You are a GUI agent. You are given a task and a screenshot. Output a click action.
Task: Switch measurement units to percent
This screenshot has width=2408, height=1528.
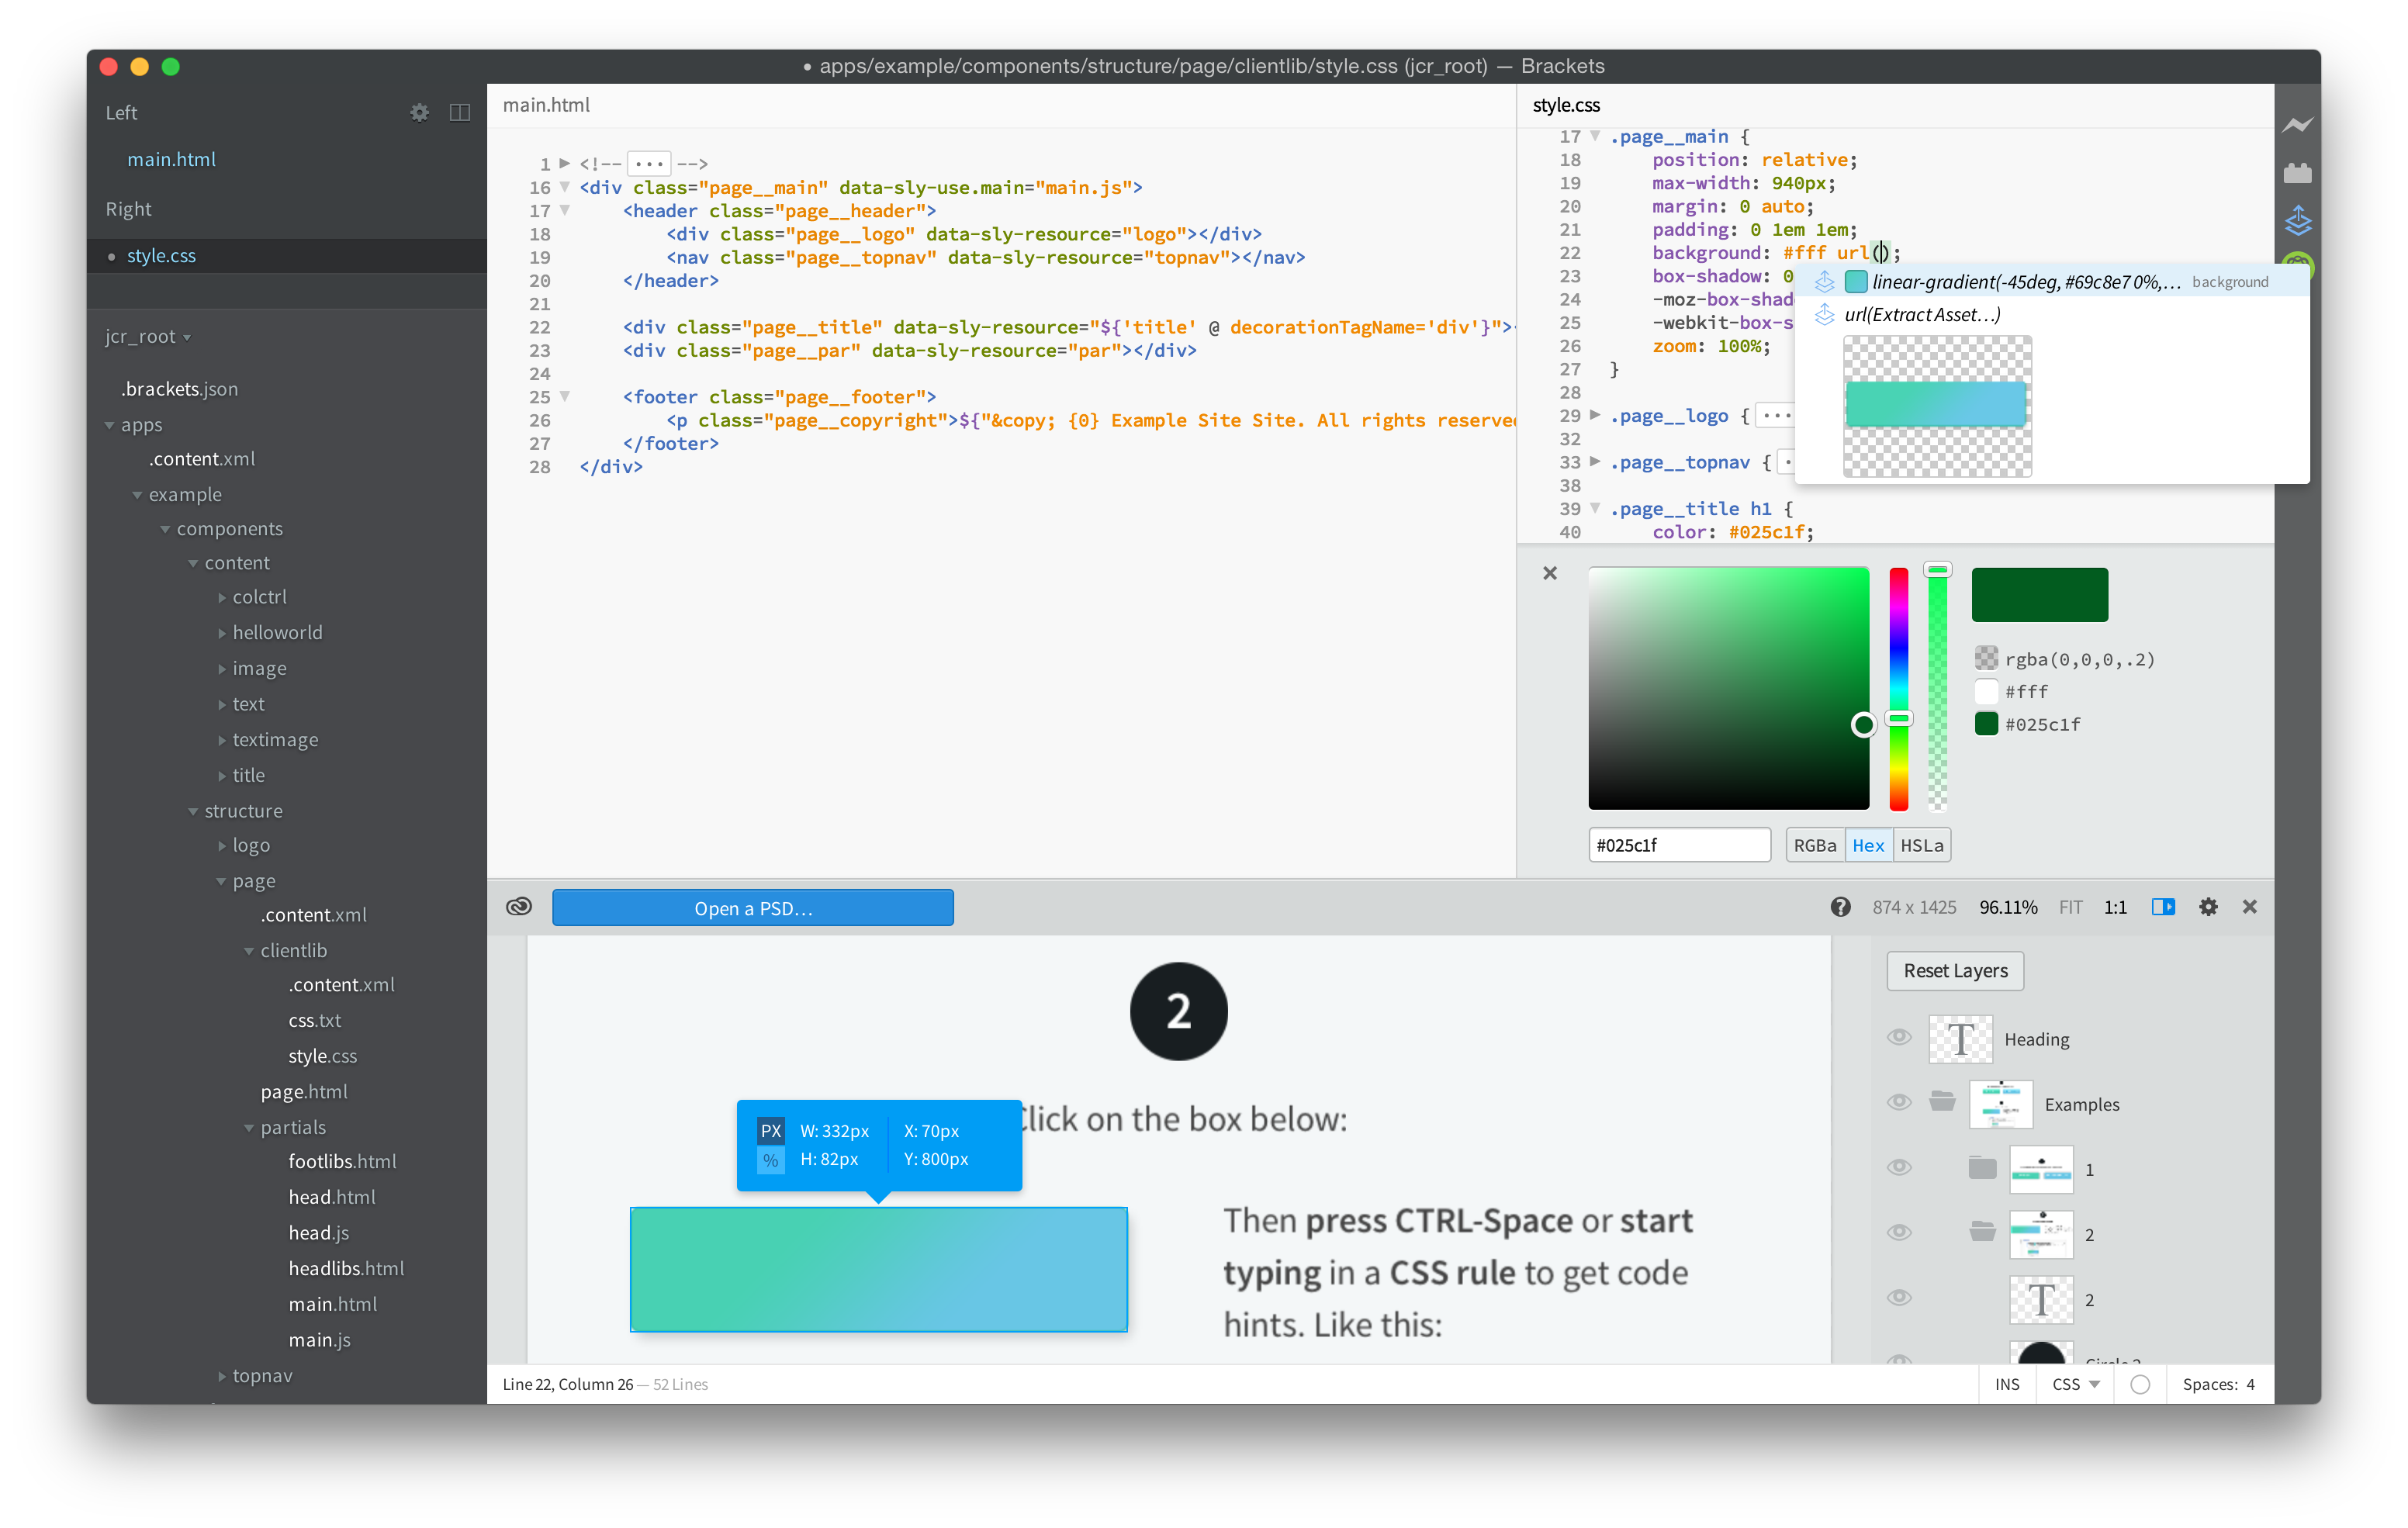coord(770,1160)
